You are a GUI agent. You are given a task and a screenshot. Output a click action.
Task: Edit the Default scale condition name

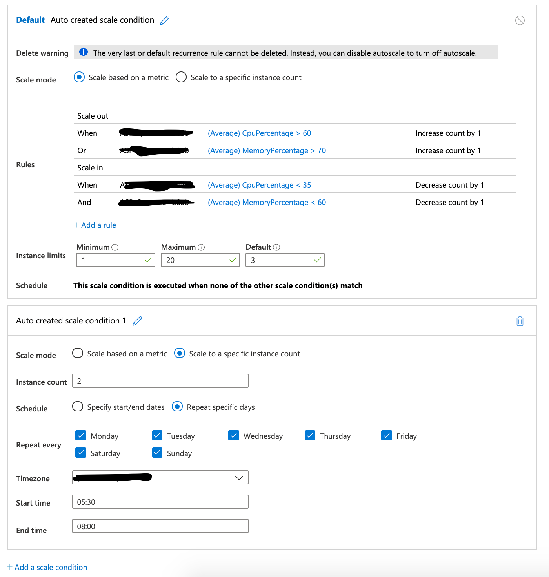pos(164,20)
